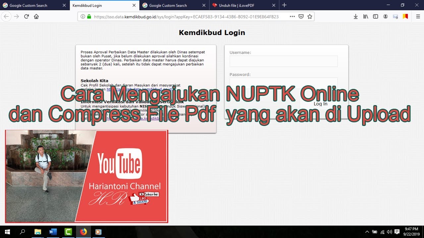This screenshot has height=238, width=424.
Task: Open the taskbar clock and date
Action: (x=412, y=232)
